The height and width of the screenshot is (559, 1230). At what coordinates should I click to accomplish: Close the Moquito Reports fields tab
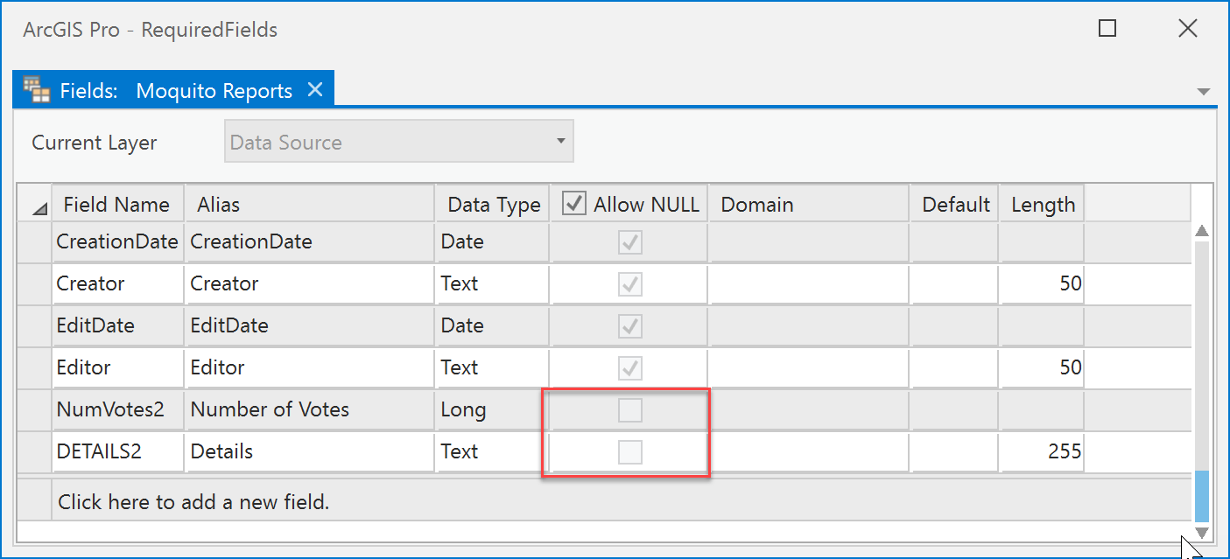pos(315,89)
